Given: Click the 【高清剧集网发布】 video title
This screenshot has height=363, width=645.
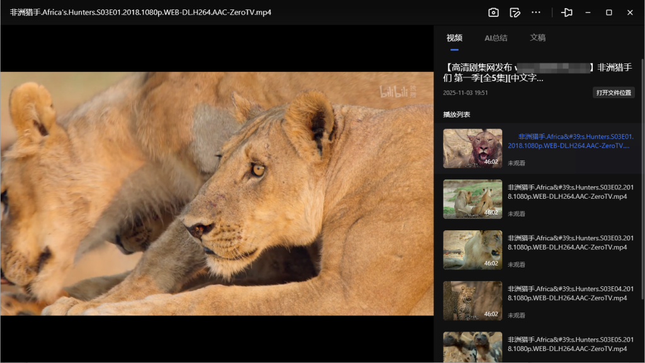Looking at the screenshot, I should click(x=535, y=72).
